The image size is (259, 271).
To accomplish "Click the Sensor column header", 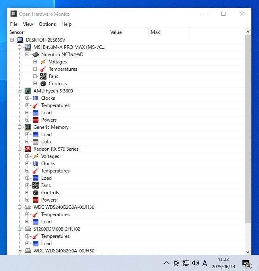I will [58, 32].
